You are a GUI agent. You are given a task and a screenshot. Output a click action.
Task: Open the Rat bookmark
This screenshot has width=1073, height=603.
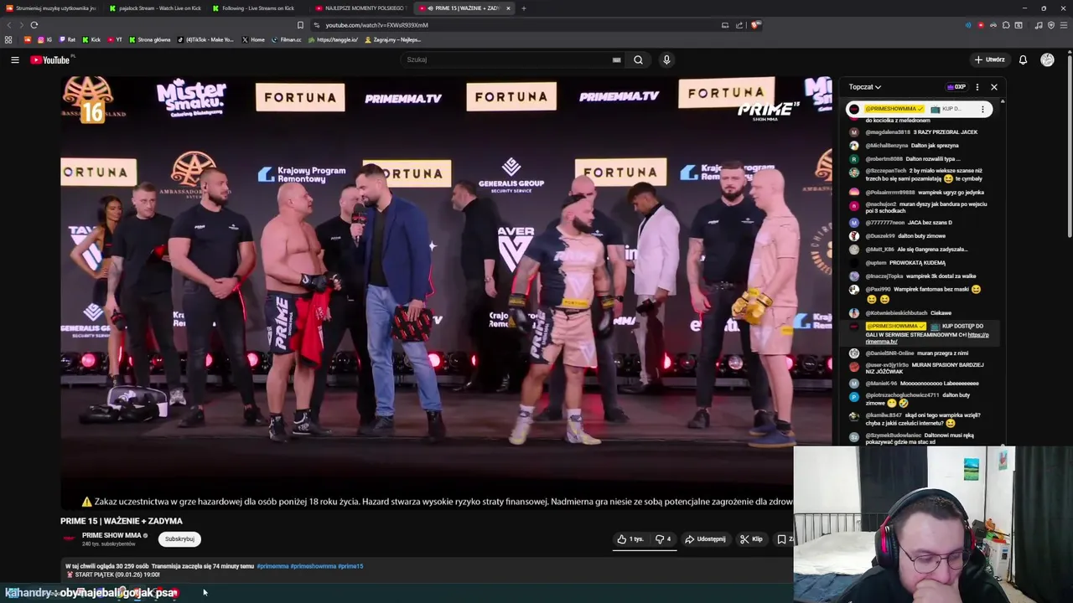tap(67, 39)
